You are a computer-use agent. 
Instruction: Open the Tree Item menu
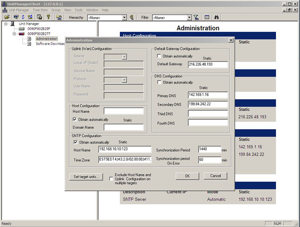(x=40, y=10)
